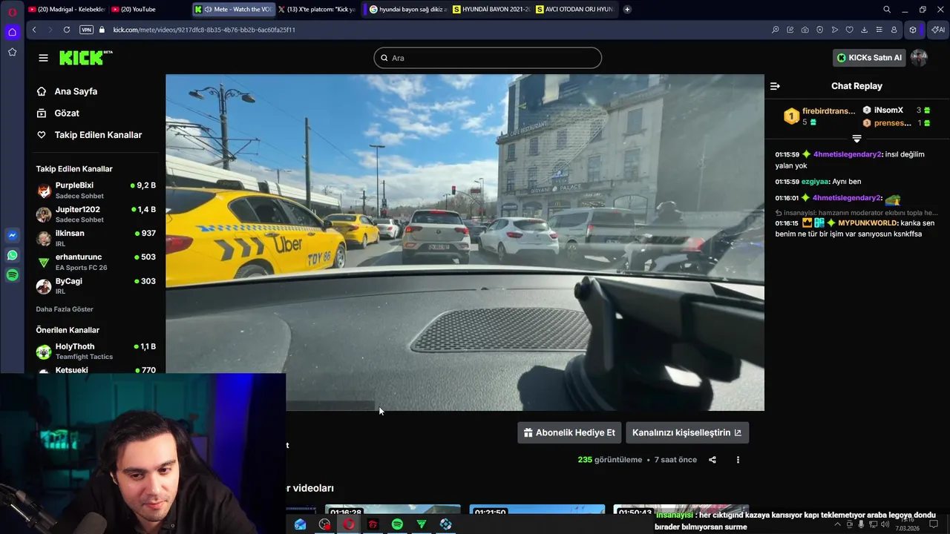Viewport: 950px width, 534px height.
Task: Open the Windows notification center icon
Action: pos(934,524)
